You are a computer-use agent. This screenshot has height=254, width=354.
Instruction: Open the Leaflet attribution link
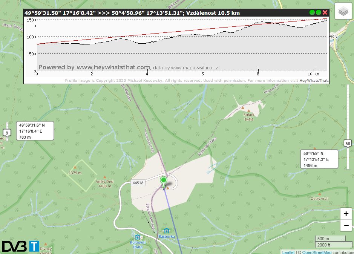pyautogui.click(x=288, y=252)
